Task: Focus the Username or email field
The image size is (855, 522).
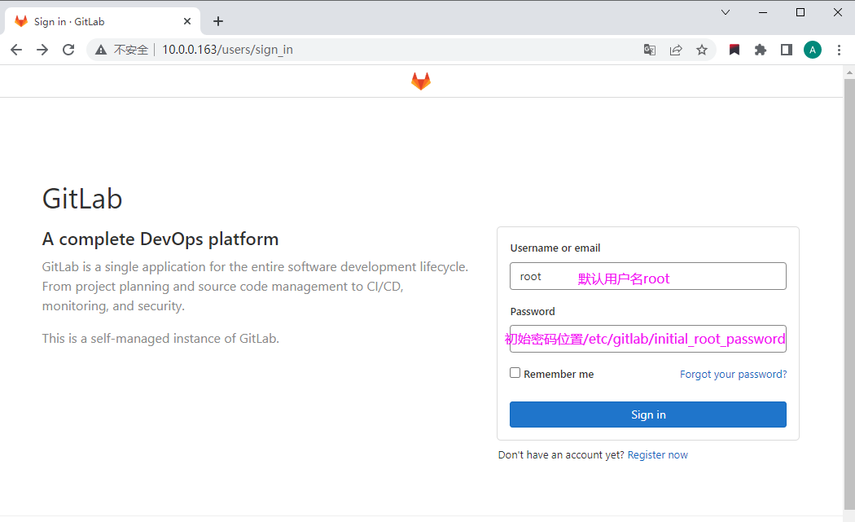Action: click(647, 276)
